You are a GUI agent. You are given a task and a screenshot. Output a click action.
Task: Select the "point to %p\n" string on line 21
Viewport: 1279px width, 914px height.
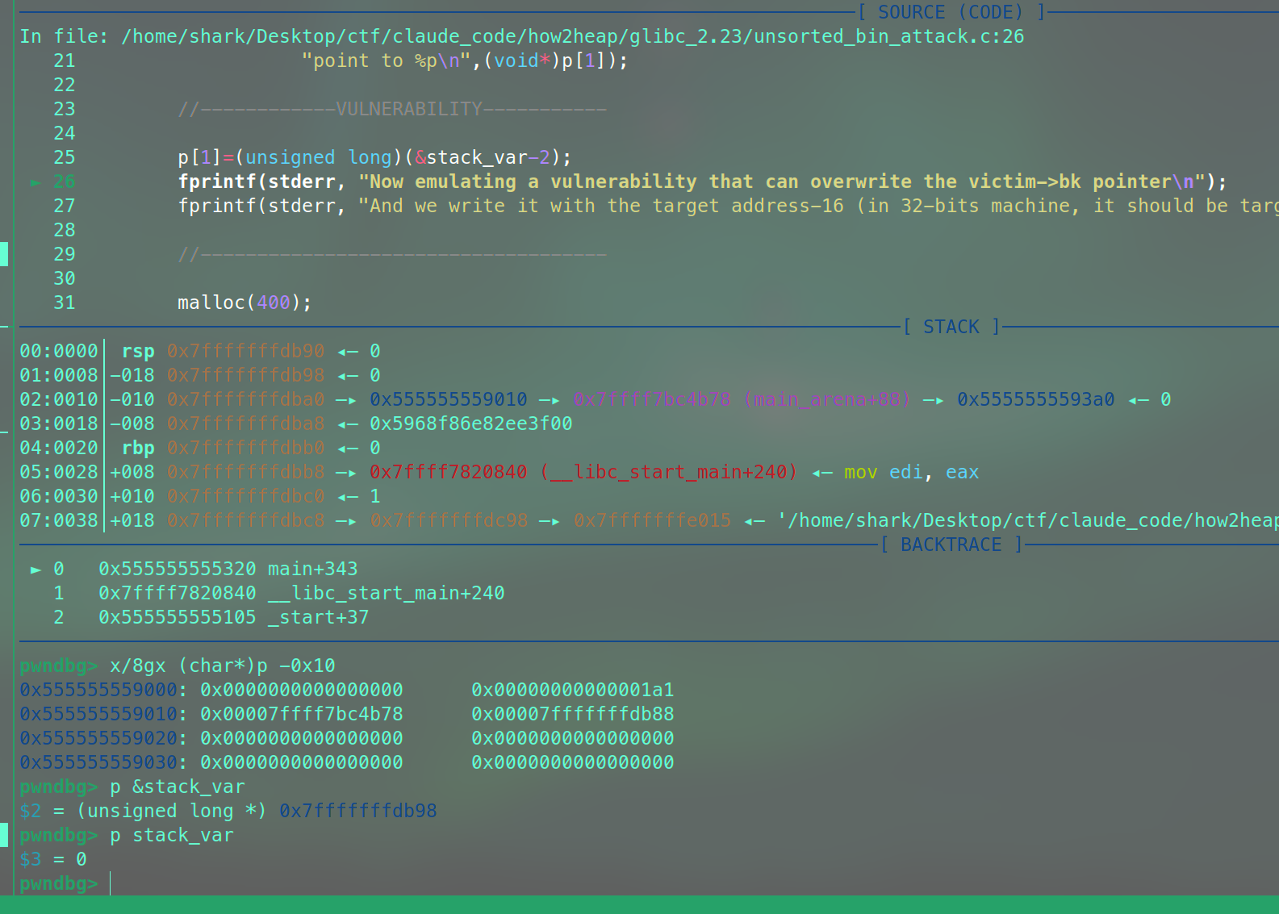[386, 61]
